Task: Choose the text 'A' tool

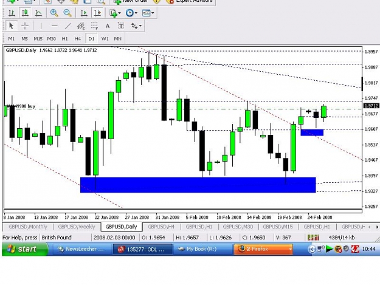Action: (108, 26)
